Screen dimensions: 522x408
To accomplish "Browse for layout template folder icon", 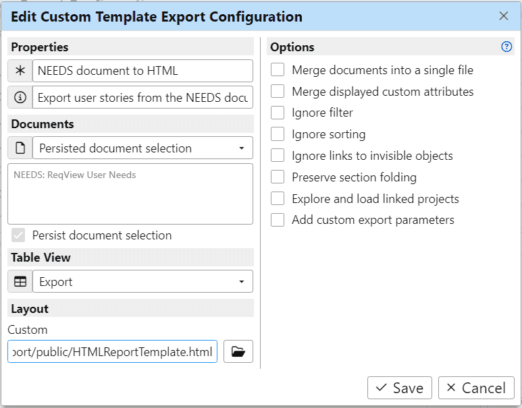I will tap(238, 351).
